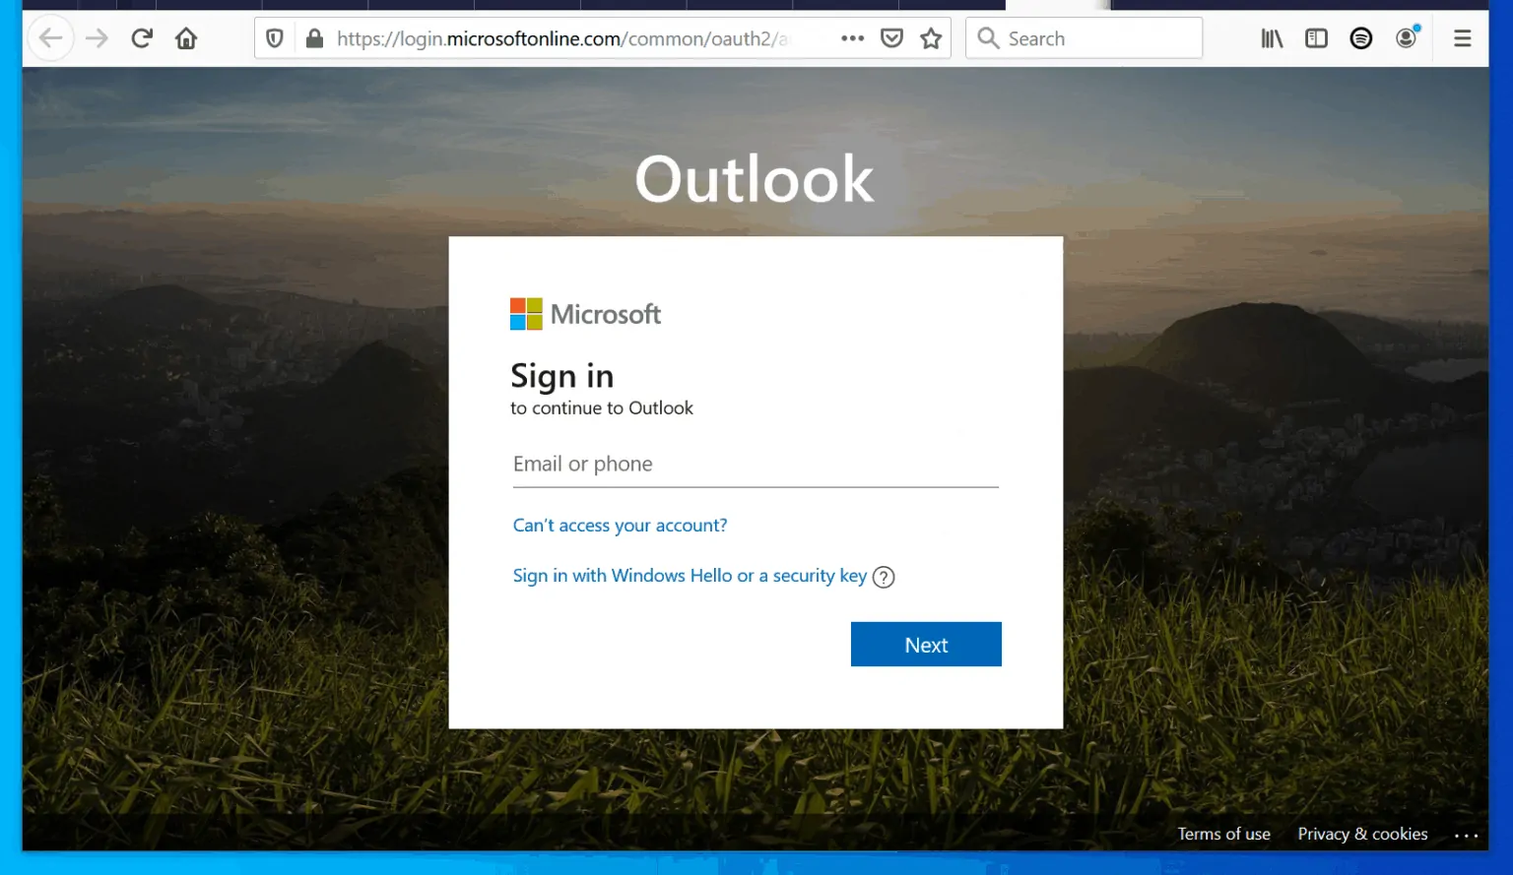
Task: Open the Spotify extension
Action: point(1360,37)
